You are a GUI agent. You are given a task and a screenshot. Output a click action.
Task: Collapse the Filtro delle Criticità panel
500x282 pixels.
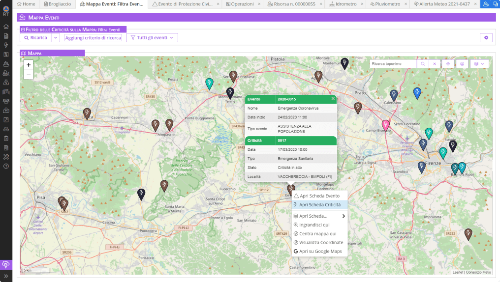(x=23, y=29)
